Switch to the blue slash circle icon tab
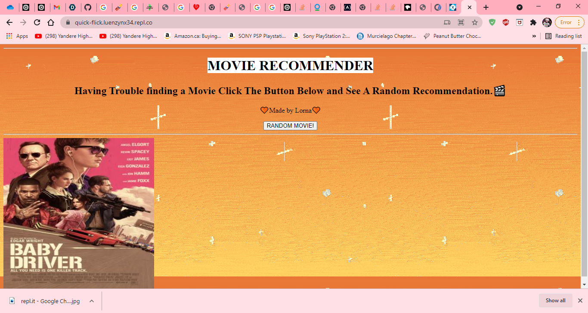The image size is (588, 313). pyautogui.click(x=437, y=7)
